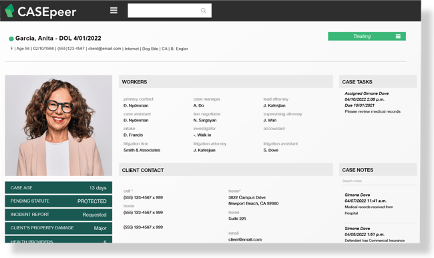Click lead attorney J. Katesjian
The image size is (434, 258).
(274, 105)
